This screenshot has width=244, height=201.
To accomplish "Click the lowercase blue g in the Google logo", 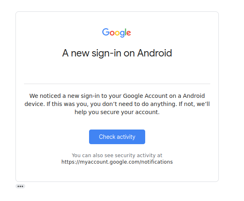I will pos(122,34).
